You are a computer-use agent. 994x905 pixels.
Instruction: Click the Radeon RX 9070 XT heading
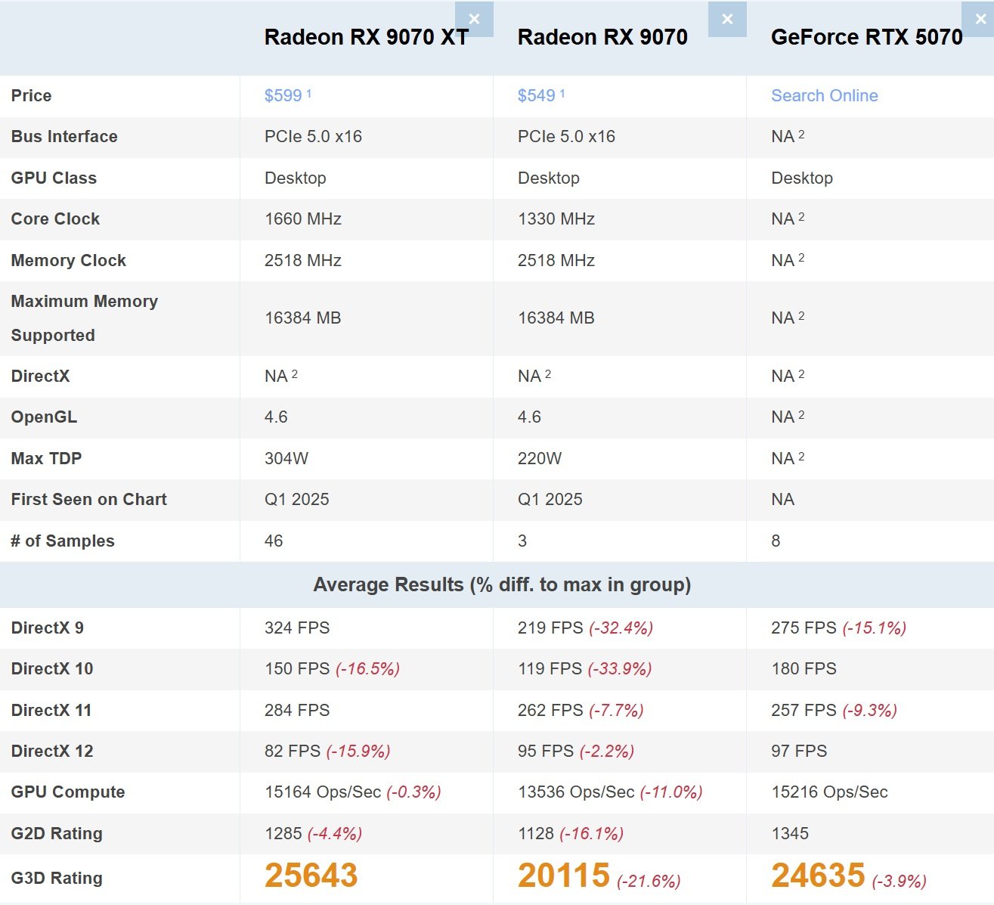pyautogui.click(x=366, y=37)
